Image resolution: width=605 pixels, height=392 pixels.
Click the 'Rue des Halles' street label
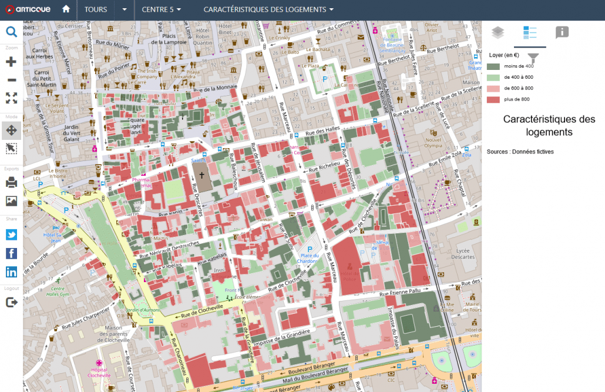click(322, 131)
